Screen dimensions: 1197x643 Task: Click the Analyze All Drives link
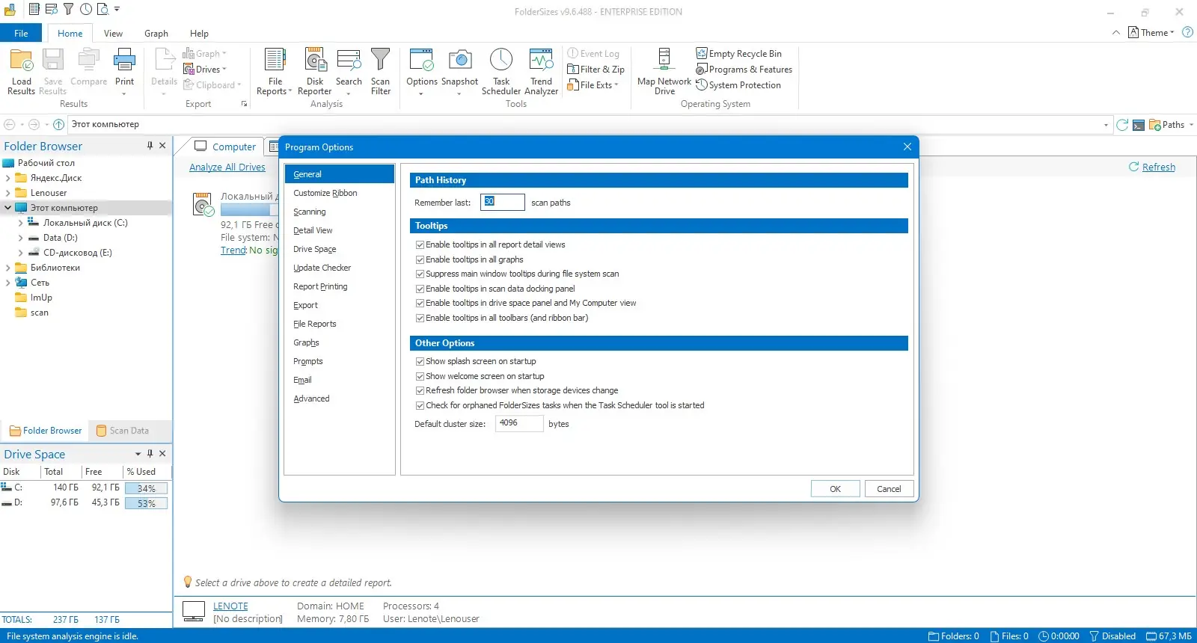227,167
